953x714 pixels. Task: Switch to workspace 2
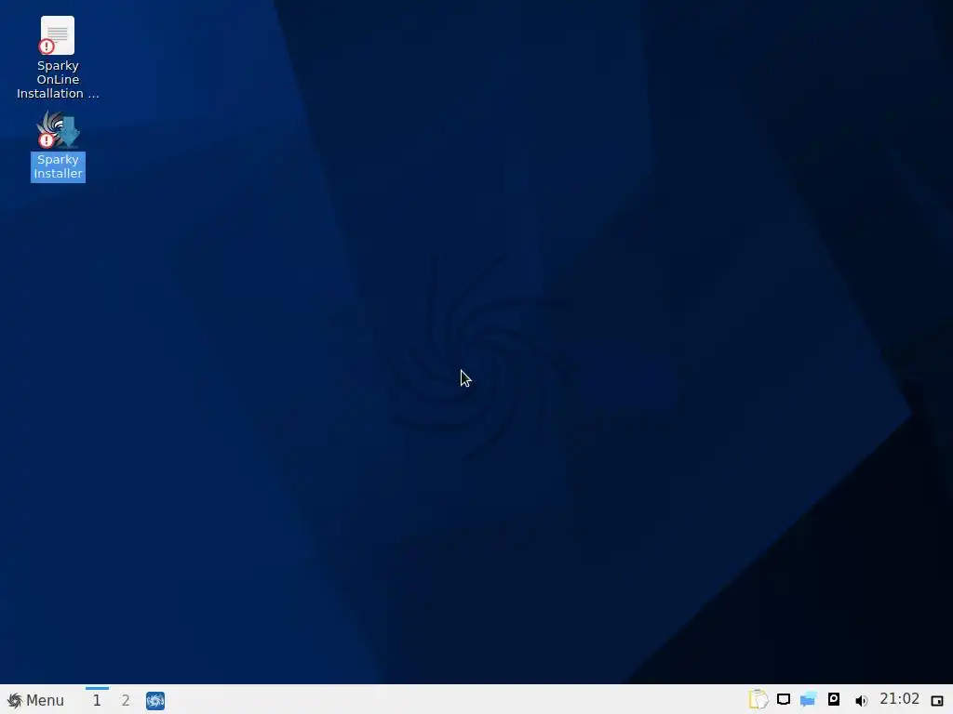point(126,700)
